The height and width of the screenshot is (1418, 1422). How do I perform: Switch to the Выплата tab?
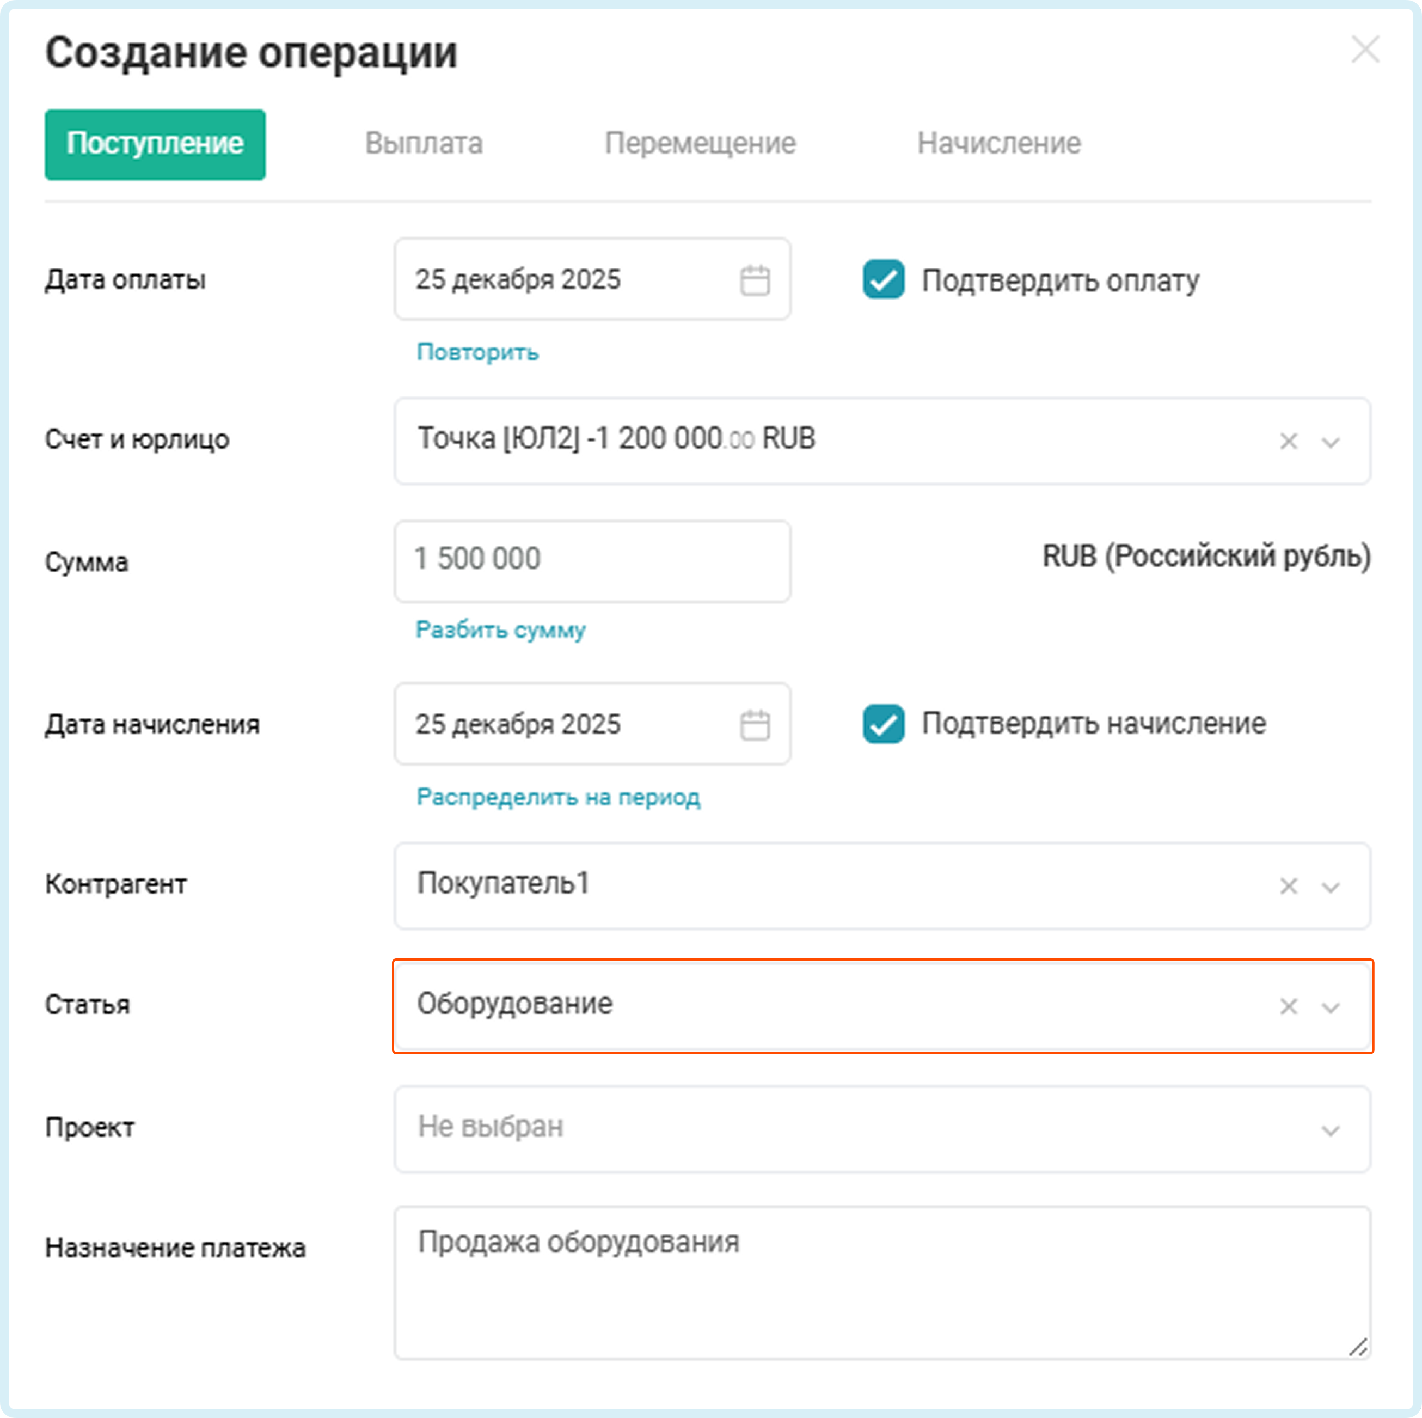424,144
